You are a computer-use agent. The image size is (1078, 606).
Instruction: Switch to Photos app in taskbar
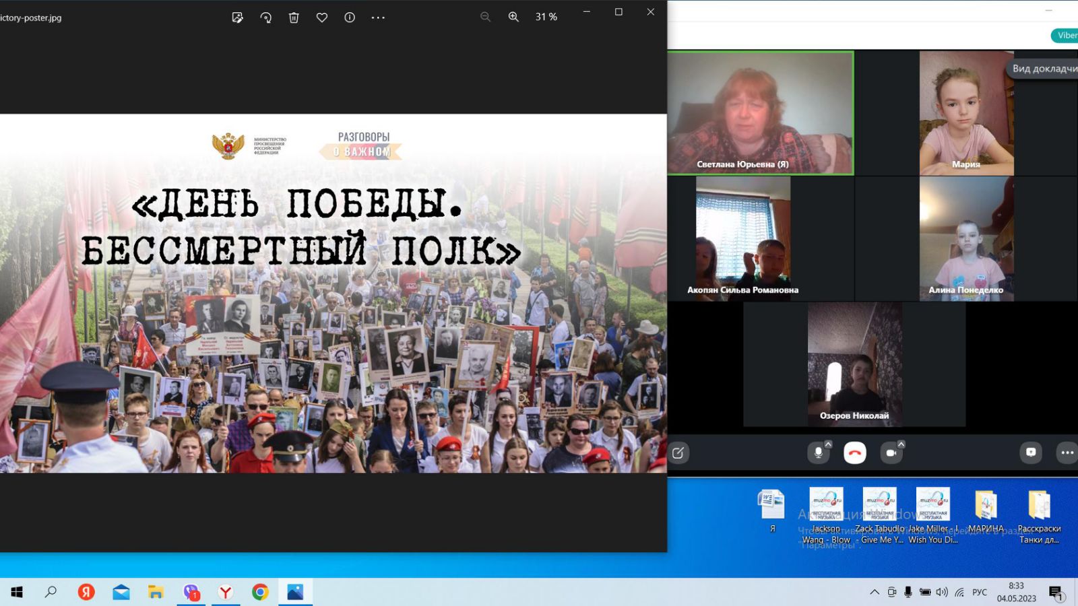tap(295, 592)
